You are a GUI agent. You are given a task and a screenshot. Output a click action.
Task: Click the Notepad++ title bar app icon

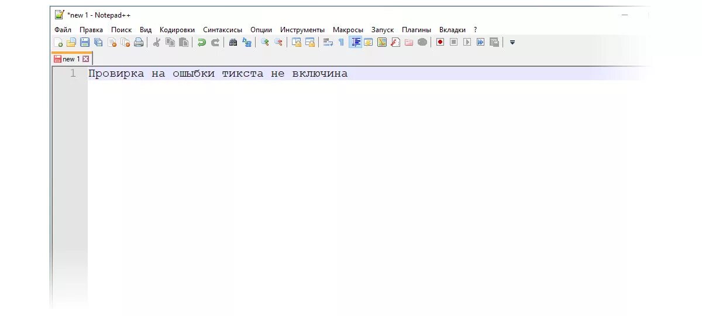pos(59,15)
